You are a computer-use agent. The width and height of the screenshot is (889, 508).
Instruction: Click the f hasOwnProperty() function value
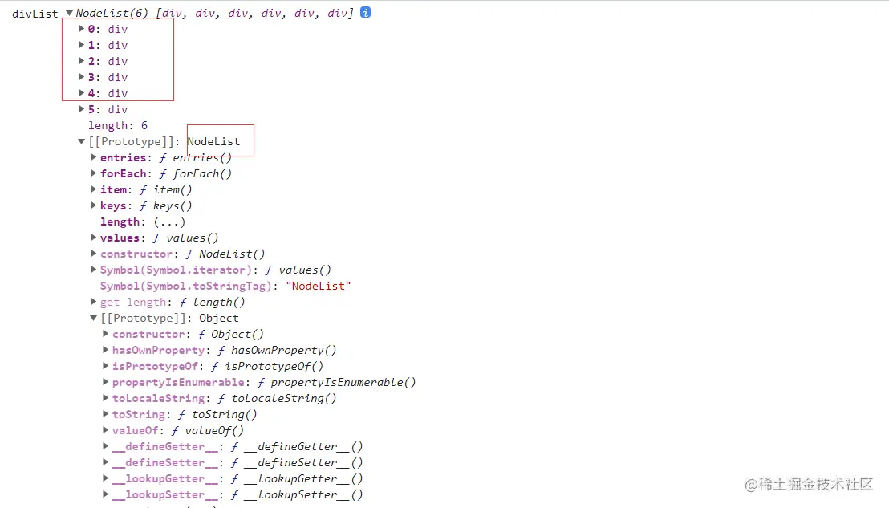277,351
